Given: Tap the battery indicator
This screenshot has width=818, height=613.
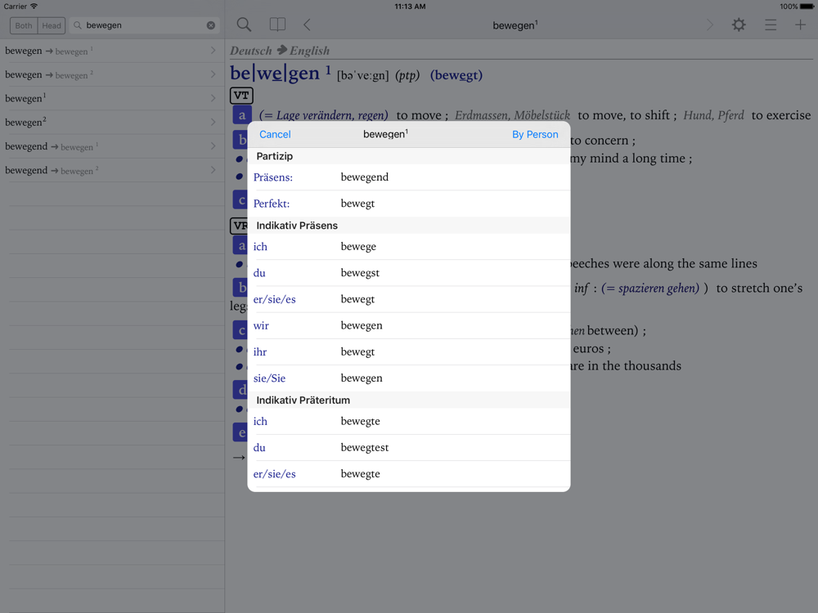Looking at the screenshot, I should (x=807, y=7).
